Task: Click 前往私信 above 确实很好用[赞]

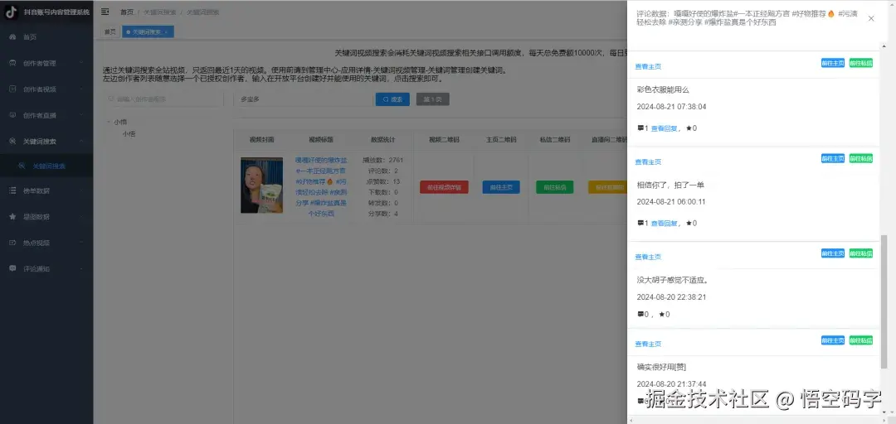Action: pos(860,340)
